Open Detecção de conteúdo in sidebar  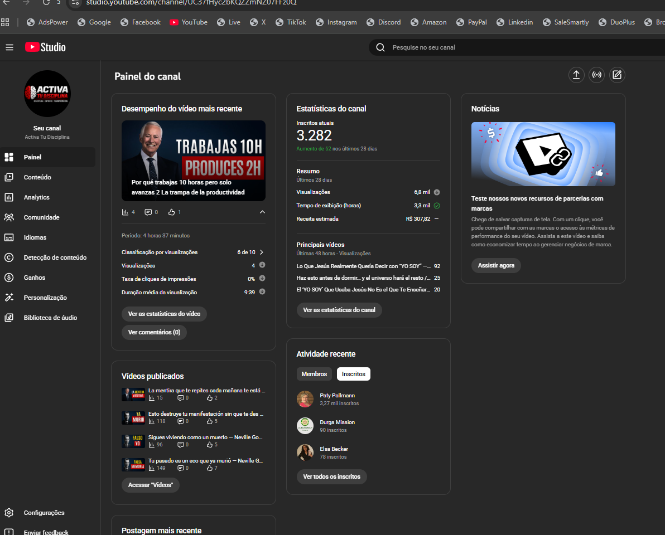(55, 257)
